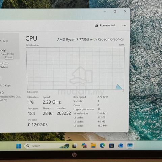
Task: Click the Task Manager taskbar icon
Action: click(130, 145)
